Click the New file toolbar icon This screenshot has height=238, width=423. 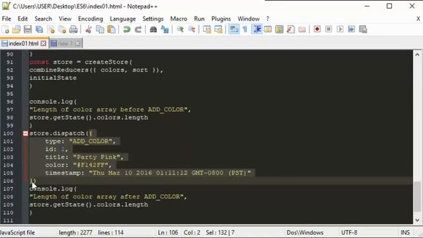(x=5, y=29)
